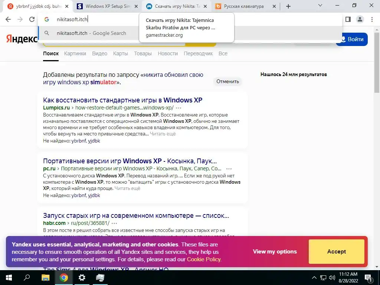Image resolution: width=380 pixels, height=285 pixels.
Task: Switch to Русская клавиатура tab
Action: (x=245, y=6)
